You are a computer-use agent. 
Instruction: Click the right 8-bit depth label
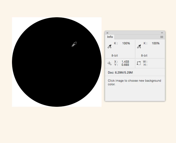144,55
